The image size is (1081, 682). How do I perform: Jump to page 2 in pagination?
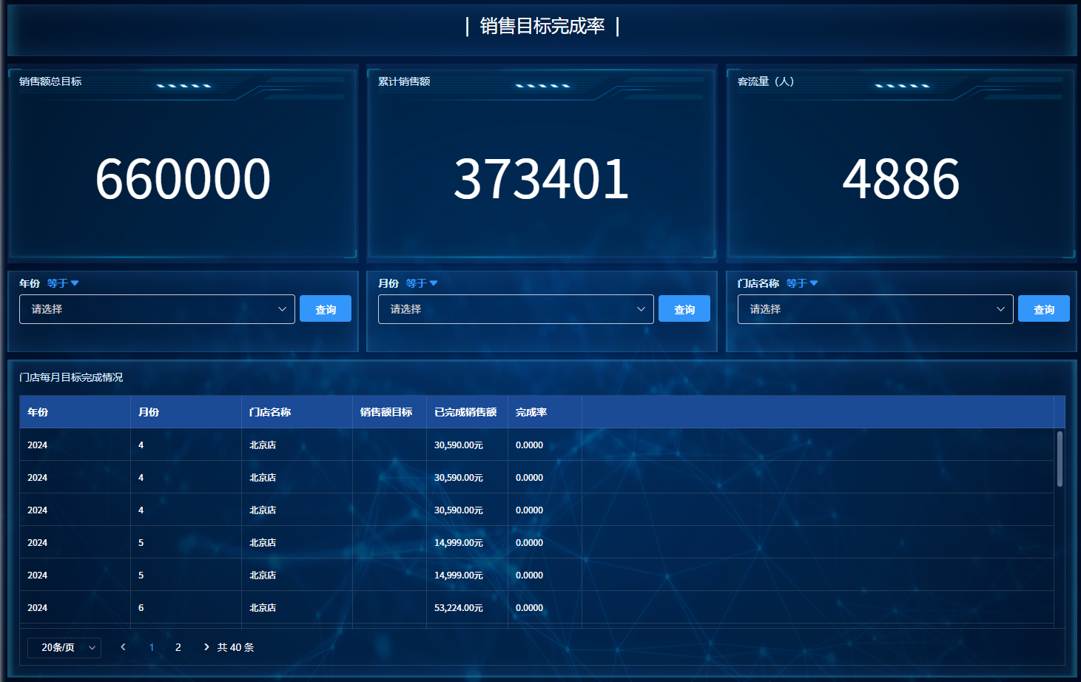[x=178, y=647]
